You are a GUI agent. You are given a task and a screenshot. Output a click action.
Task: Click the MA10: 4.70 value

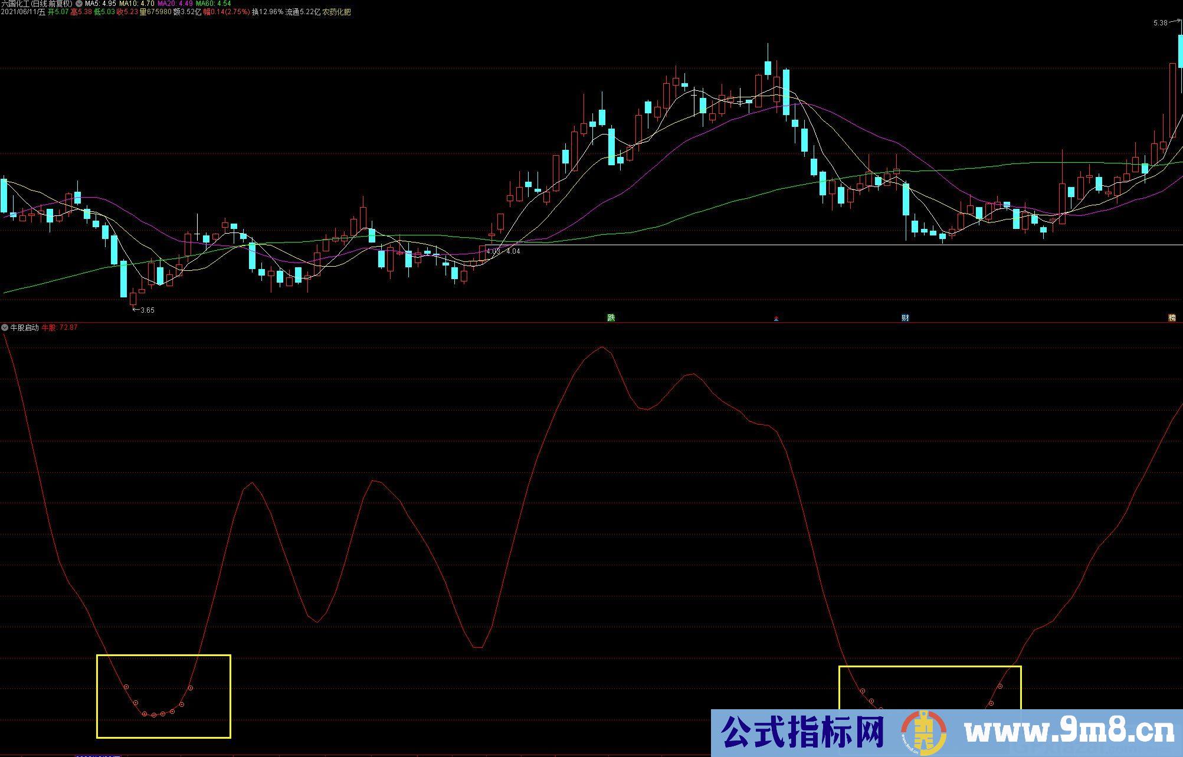(x=136, y=4)
